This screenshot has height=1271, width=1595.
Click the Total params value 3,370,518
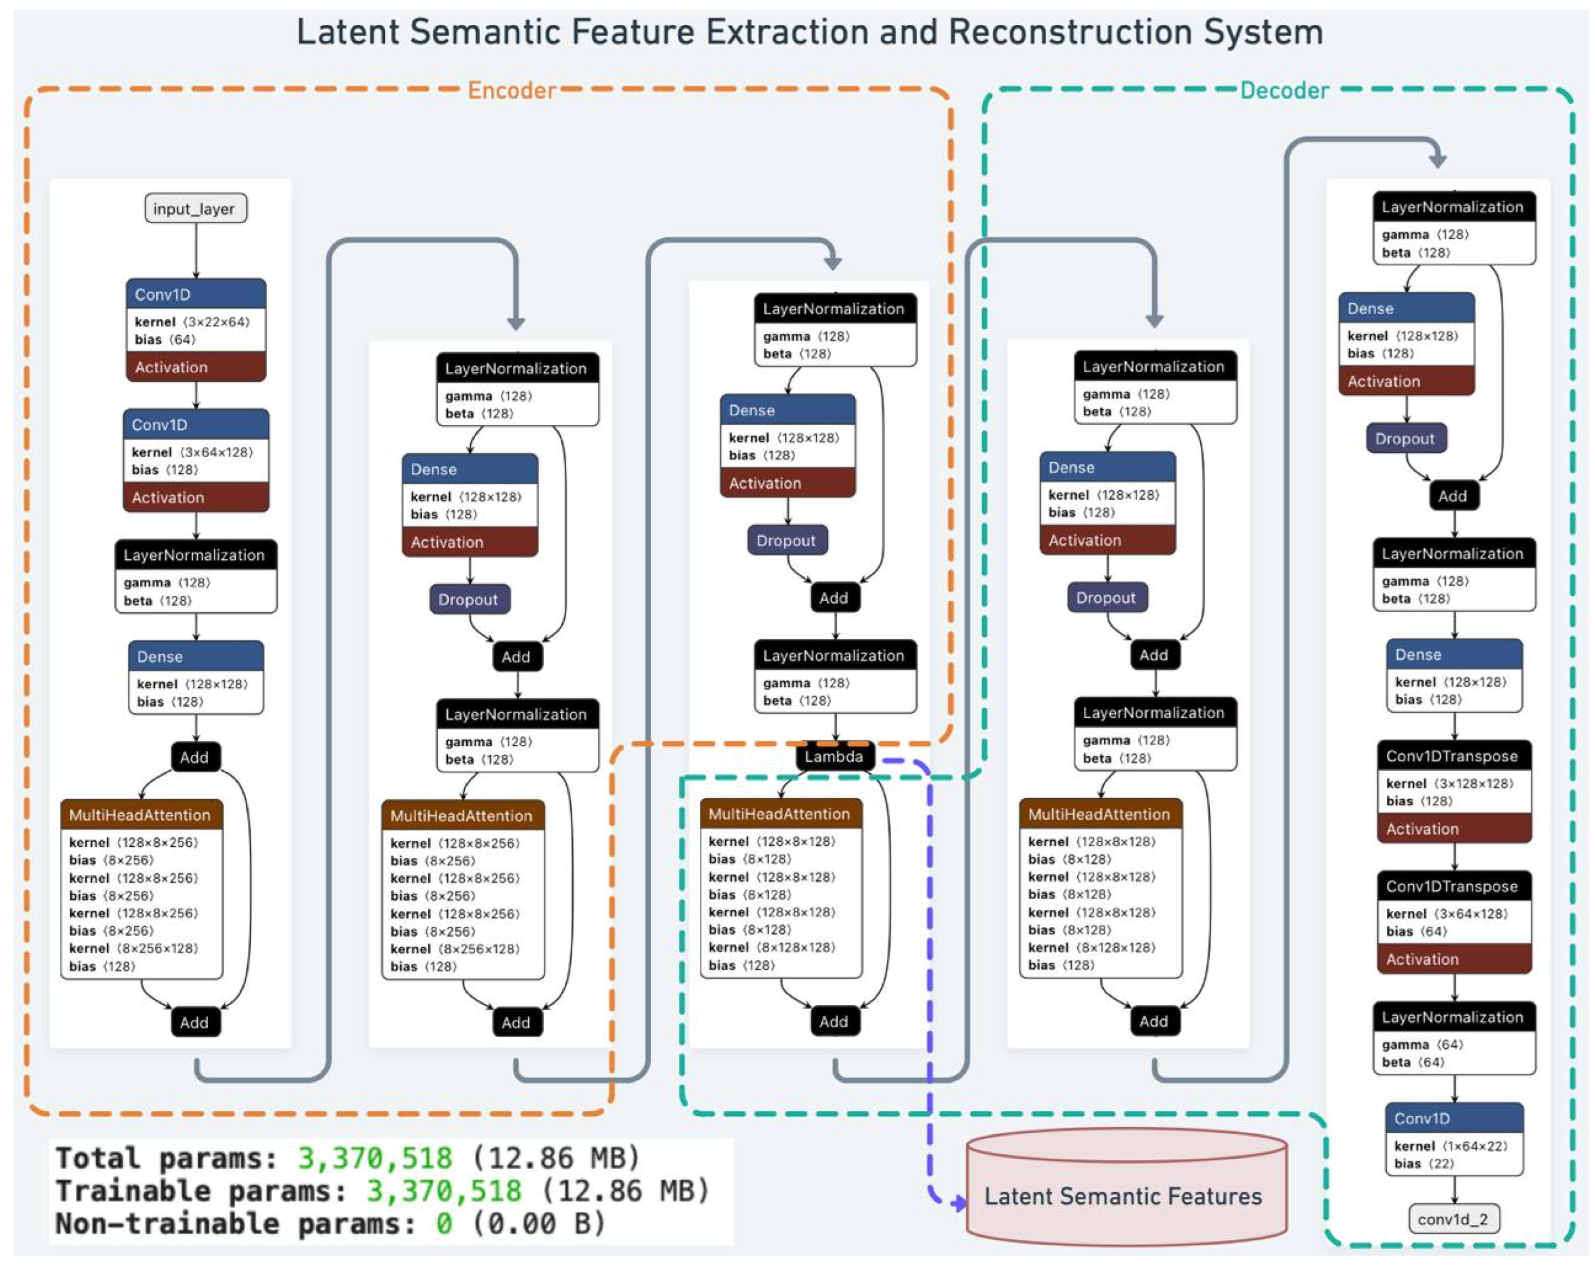374,1159
